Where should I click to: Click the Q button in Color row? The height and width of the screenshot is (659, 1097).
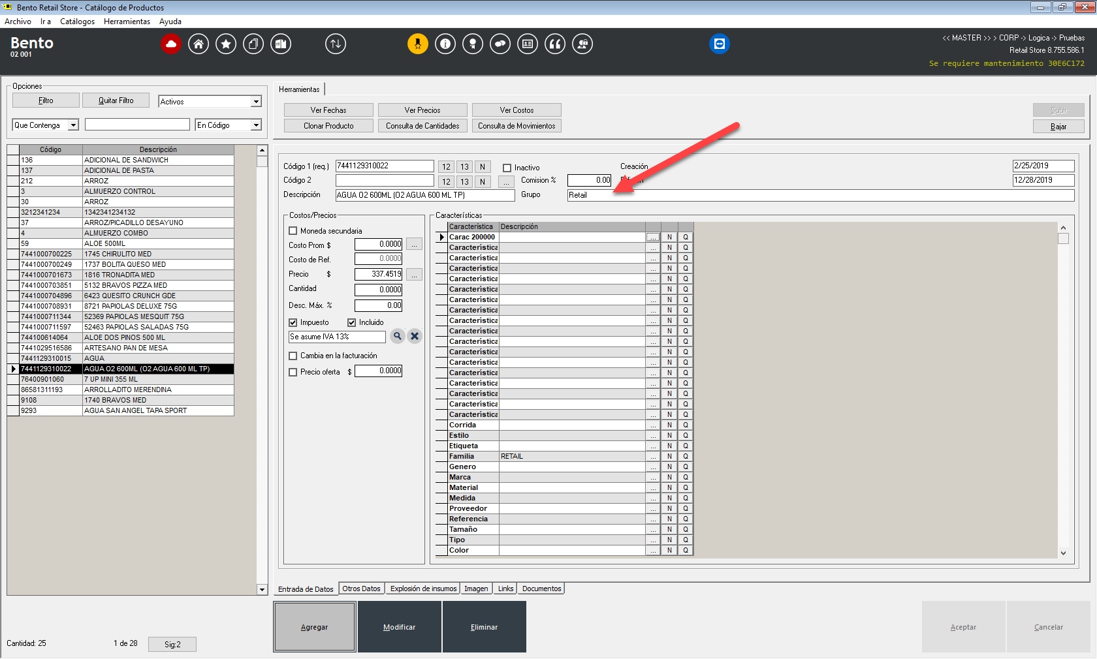(x=686, y=550)
